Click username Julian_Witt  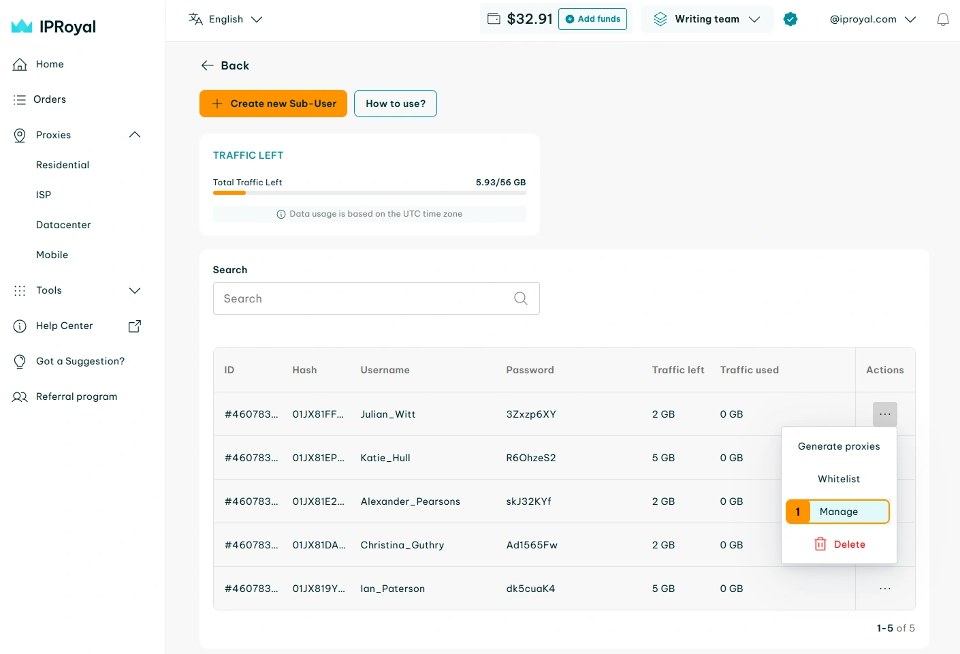[388, 414]
